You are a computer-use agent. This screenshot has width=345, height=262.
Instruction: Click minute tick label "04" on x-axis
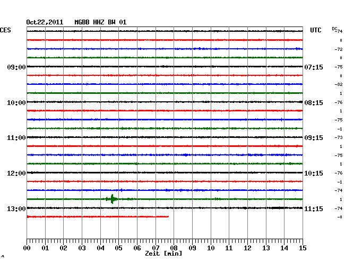pos(100,248)
